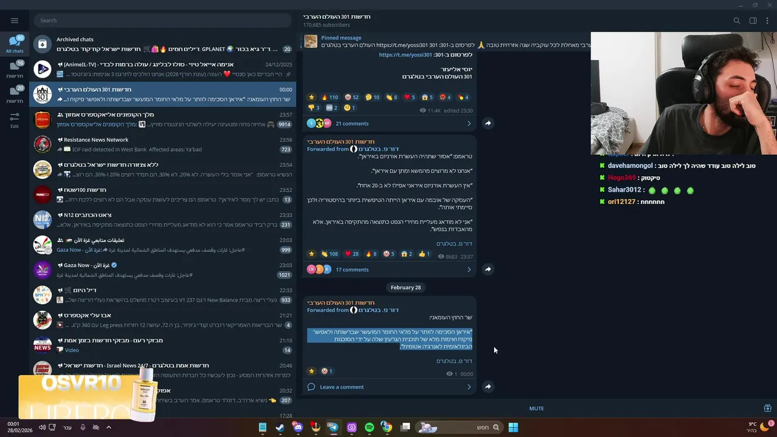This screenshot has height=437, width=777.
Task: Forward the message with 21 comments
Action: (488, 123)
